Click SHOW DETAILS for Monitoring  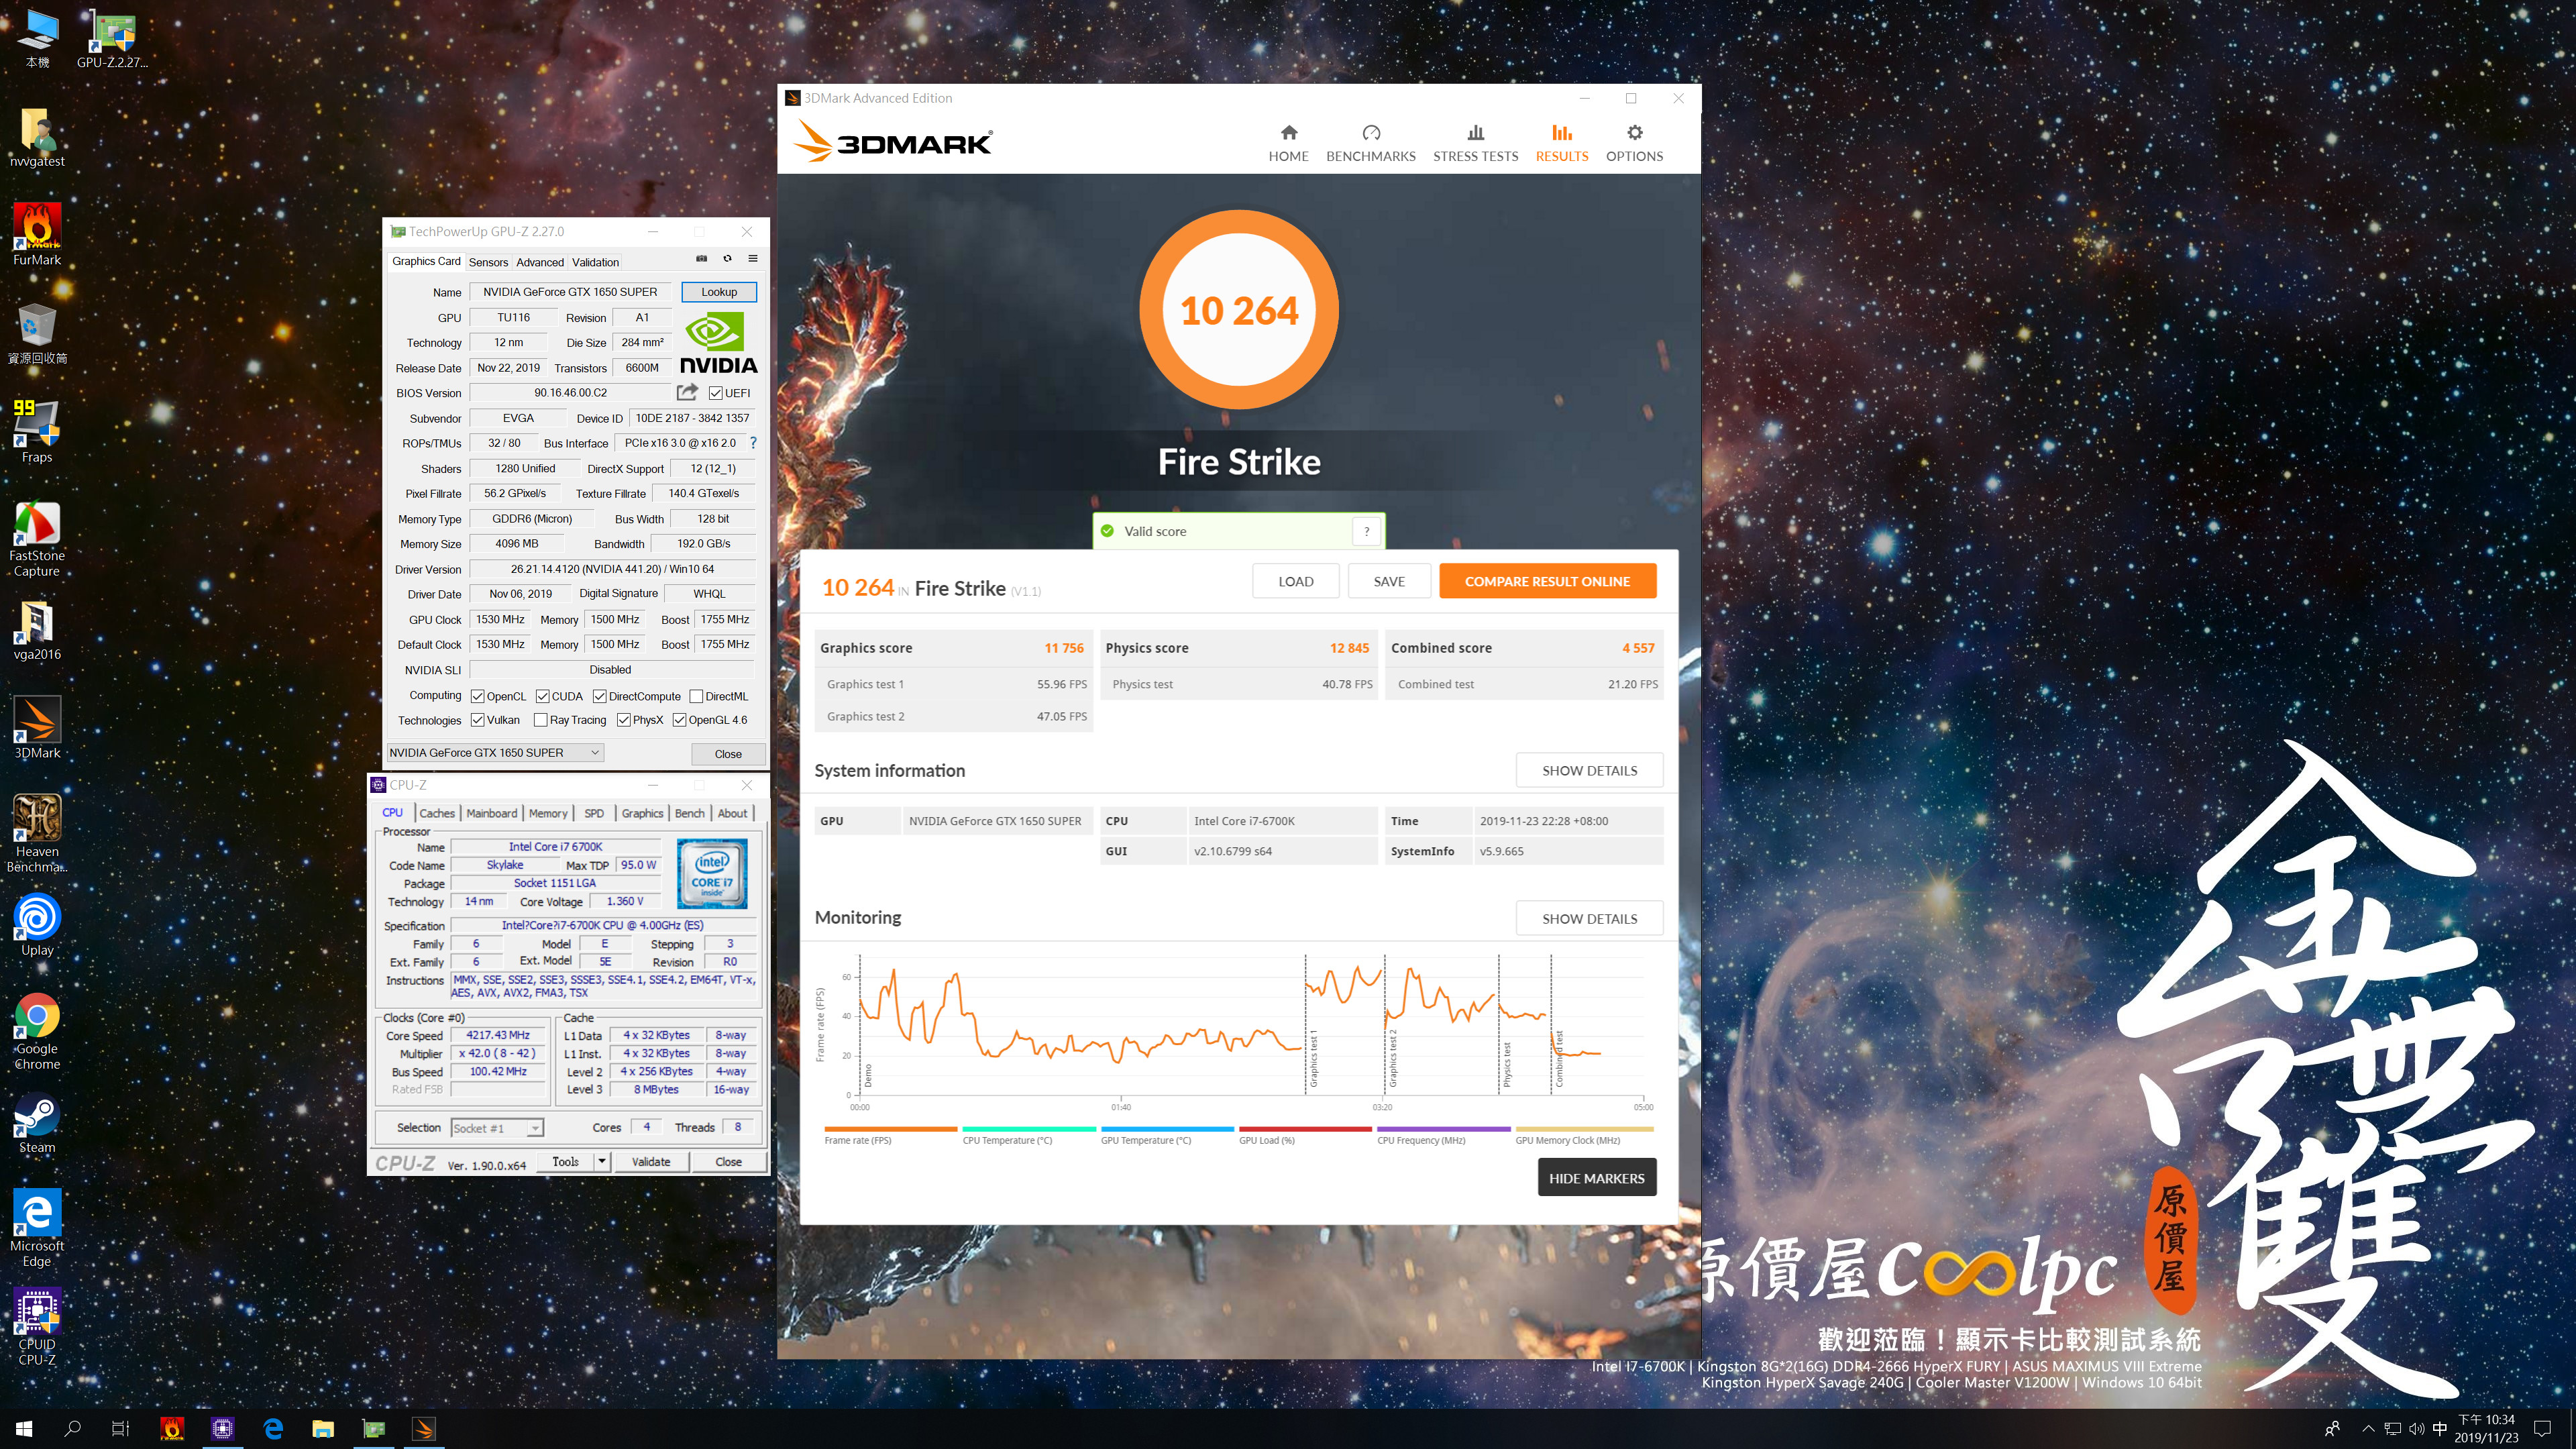pyautogui.click(x=1589, y=918)
